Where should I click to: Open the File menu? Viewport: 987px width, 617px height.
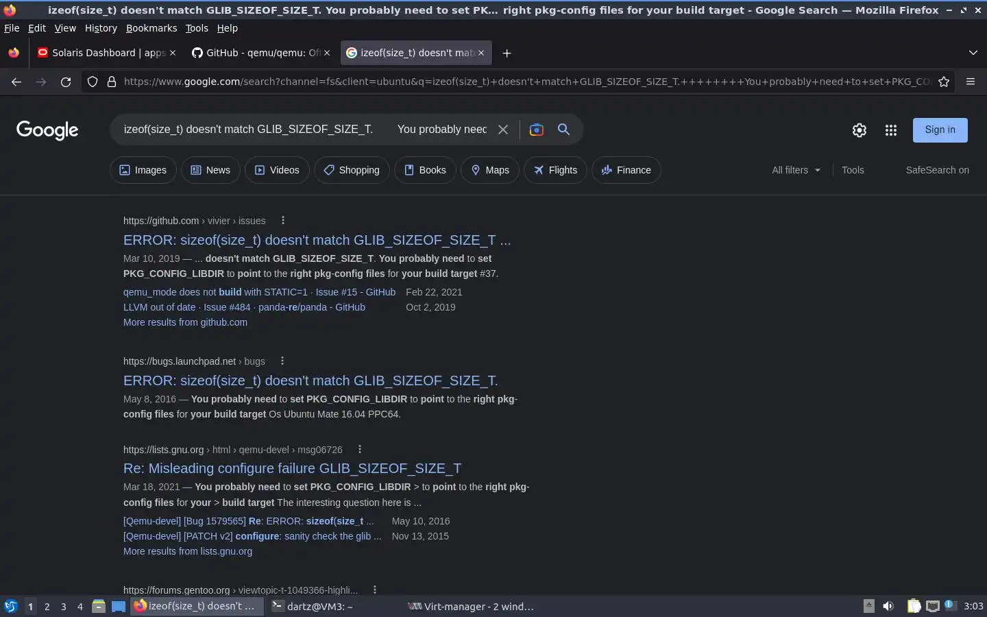[x=12, y=28]
